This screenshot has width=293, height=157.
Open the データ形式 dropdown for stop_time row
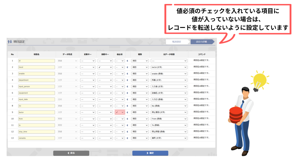68,132
